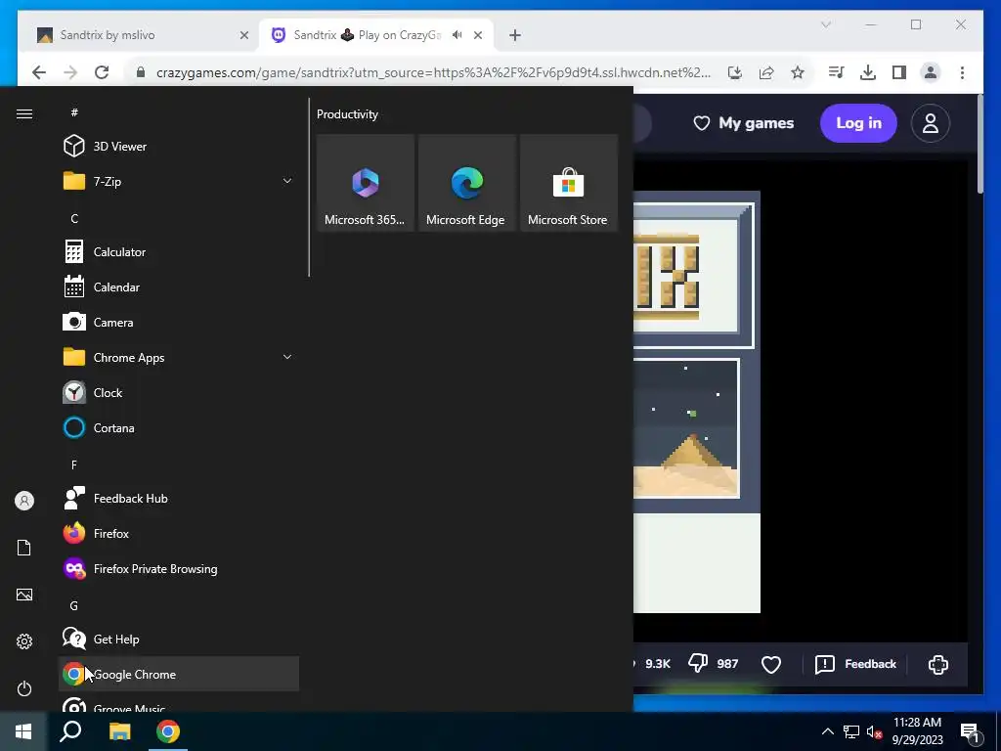
Task: Open the notification center icon
Action: [970, 731]
